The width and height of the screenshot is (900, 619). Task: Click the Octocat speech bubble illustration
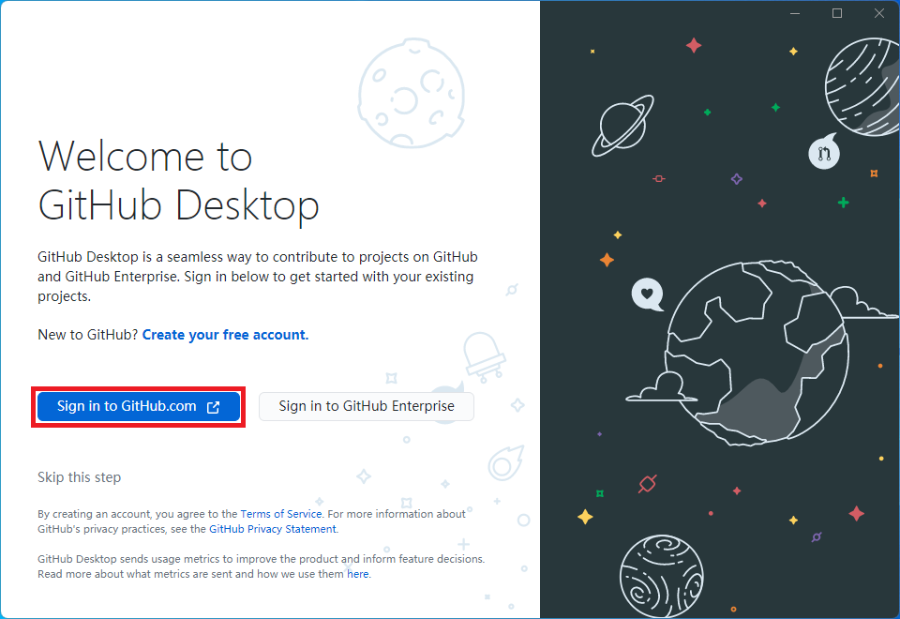(823, 152)
